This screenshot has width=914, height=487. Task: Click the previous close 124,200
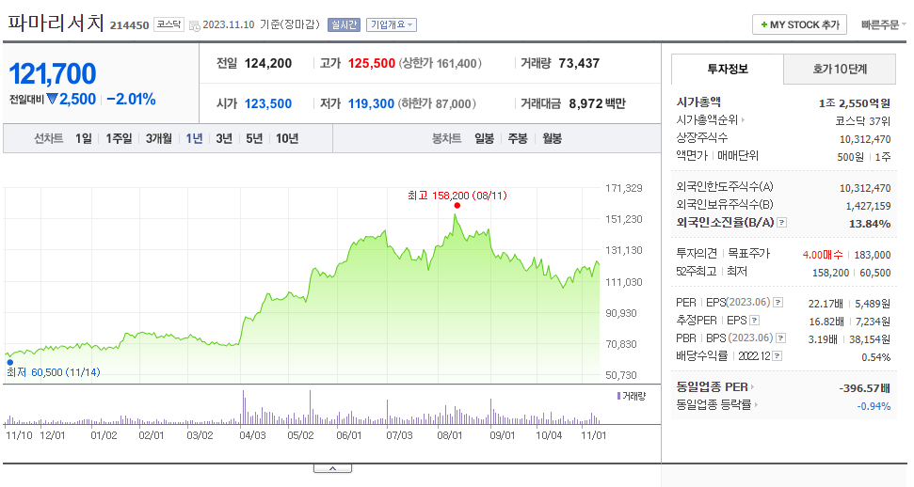tap(268, 64)
